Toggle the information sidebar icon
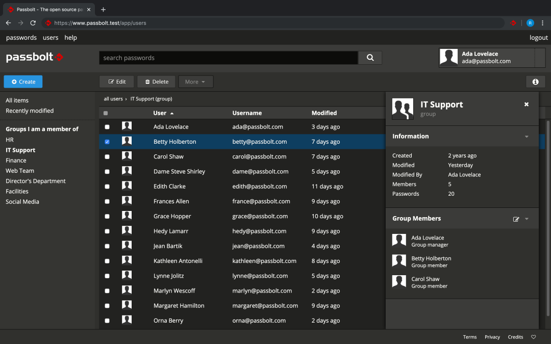 pos(535,82)
